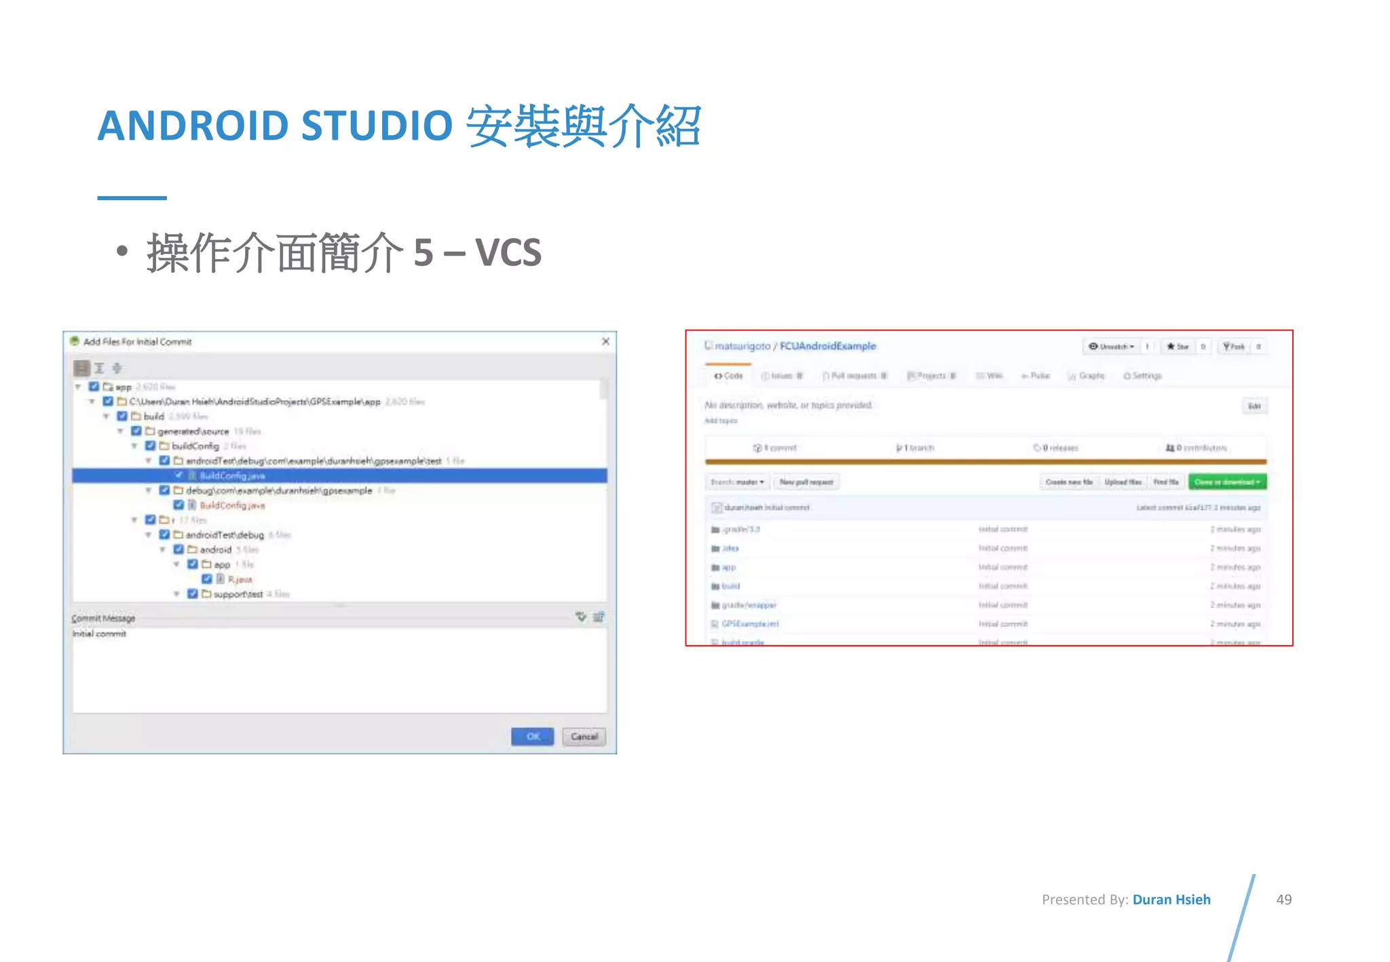Click the file icon next to GPSExample.iml

pyautogui.click(x=715, y=624)
